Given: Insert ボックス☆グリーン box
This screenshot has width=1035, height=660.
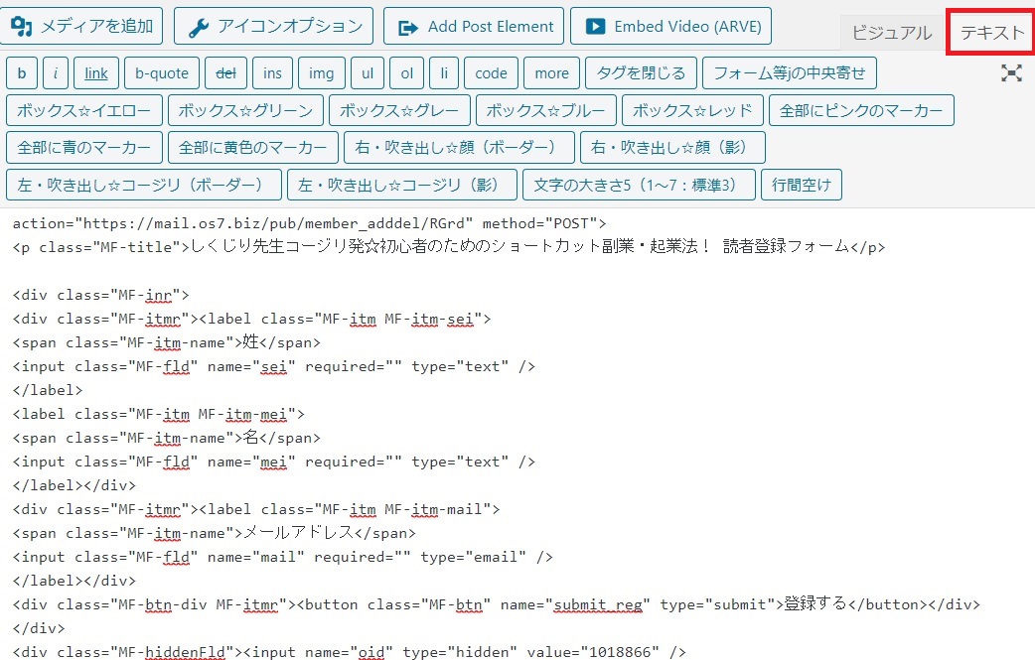Looking at the screenshot, I should tap(245, 110).
